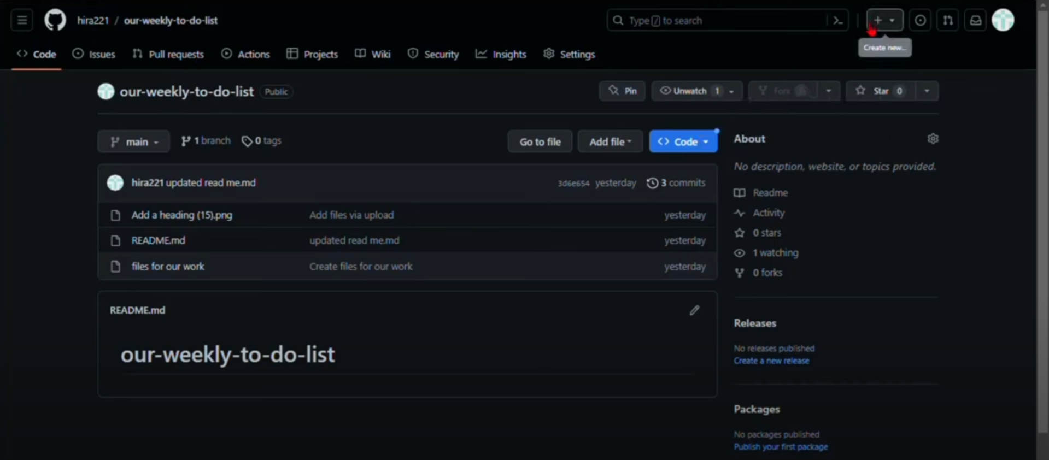Open the notifications inbox

click(x=975, y=21)
